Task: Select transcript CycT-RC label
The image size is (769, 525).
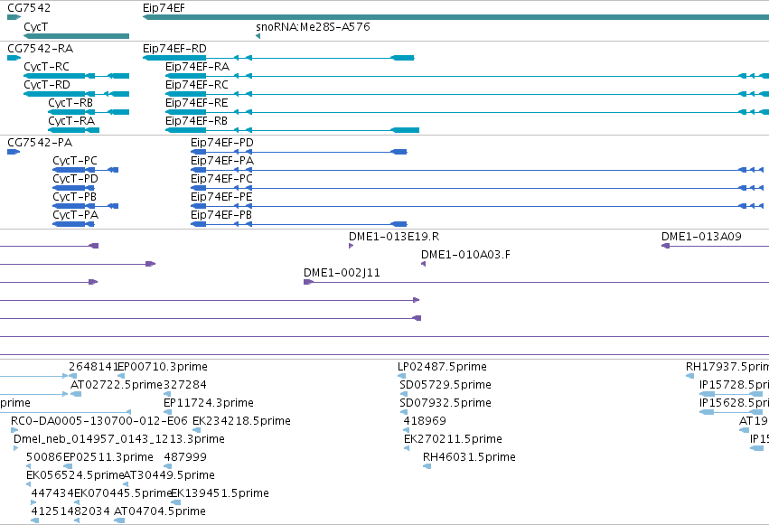Action: (46, 66)
